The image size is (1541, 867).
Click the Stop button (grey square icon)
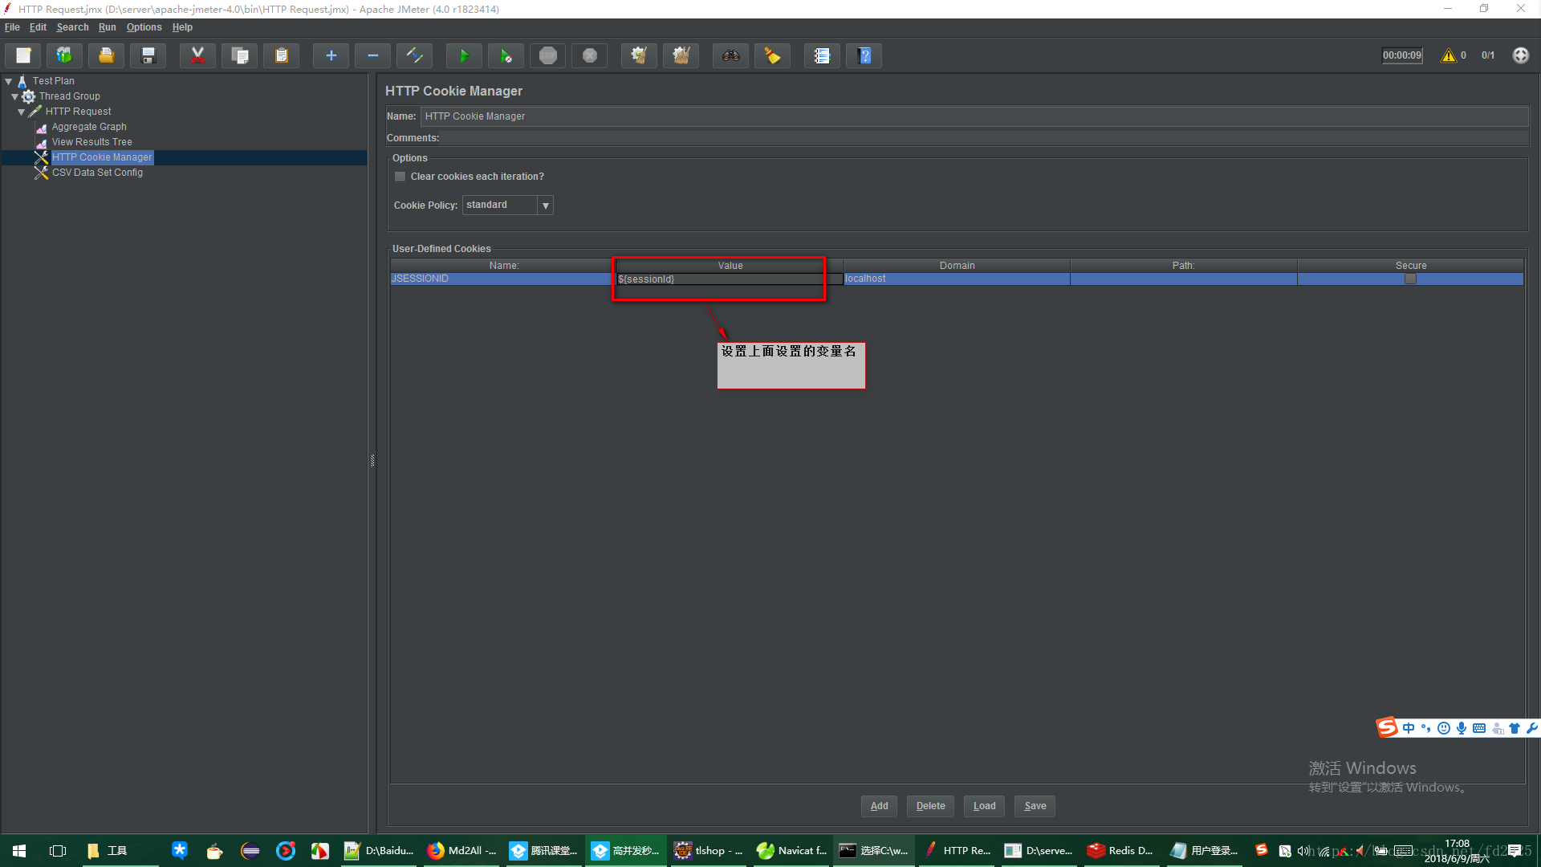click(x=548, y=55)
